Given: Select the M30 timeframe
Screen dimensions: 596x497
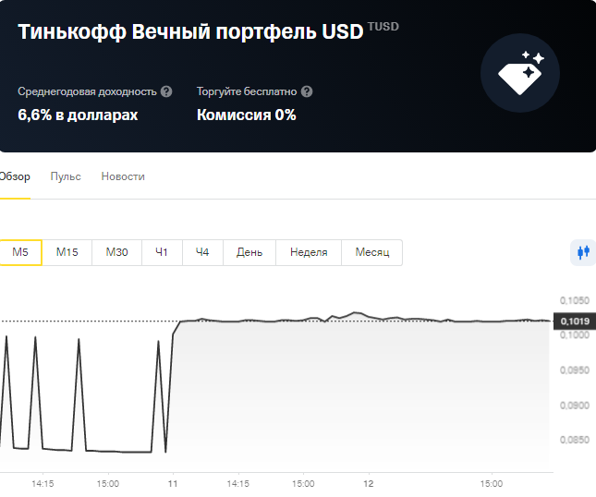Looking at the screenshot, I should pyautogui.click(x=116, y=252).
